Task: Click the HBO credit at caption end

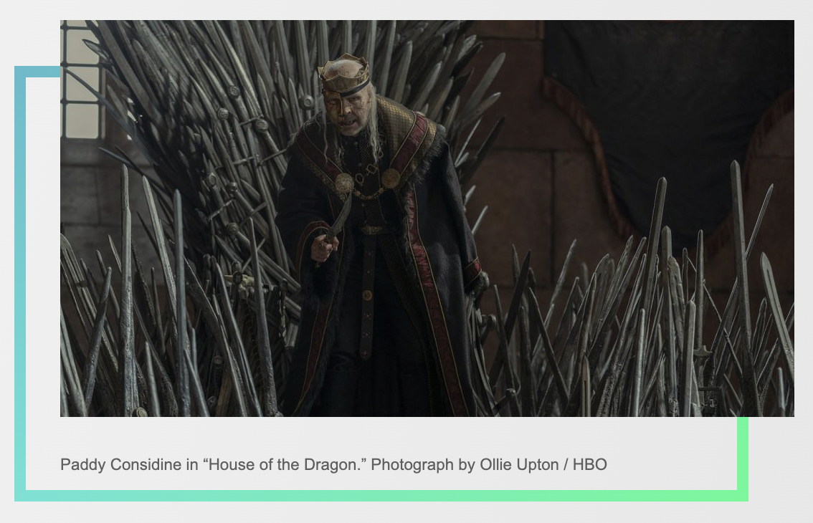Action: coord(589,464)
